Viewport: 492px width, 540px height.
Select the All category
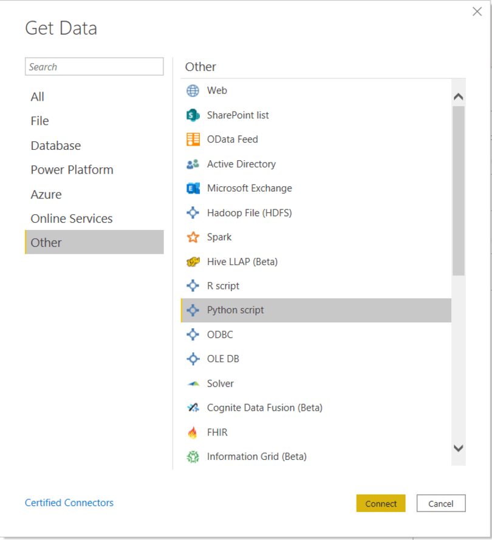click(94, 96)
